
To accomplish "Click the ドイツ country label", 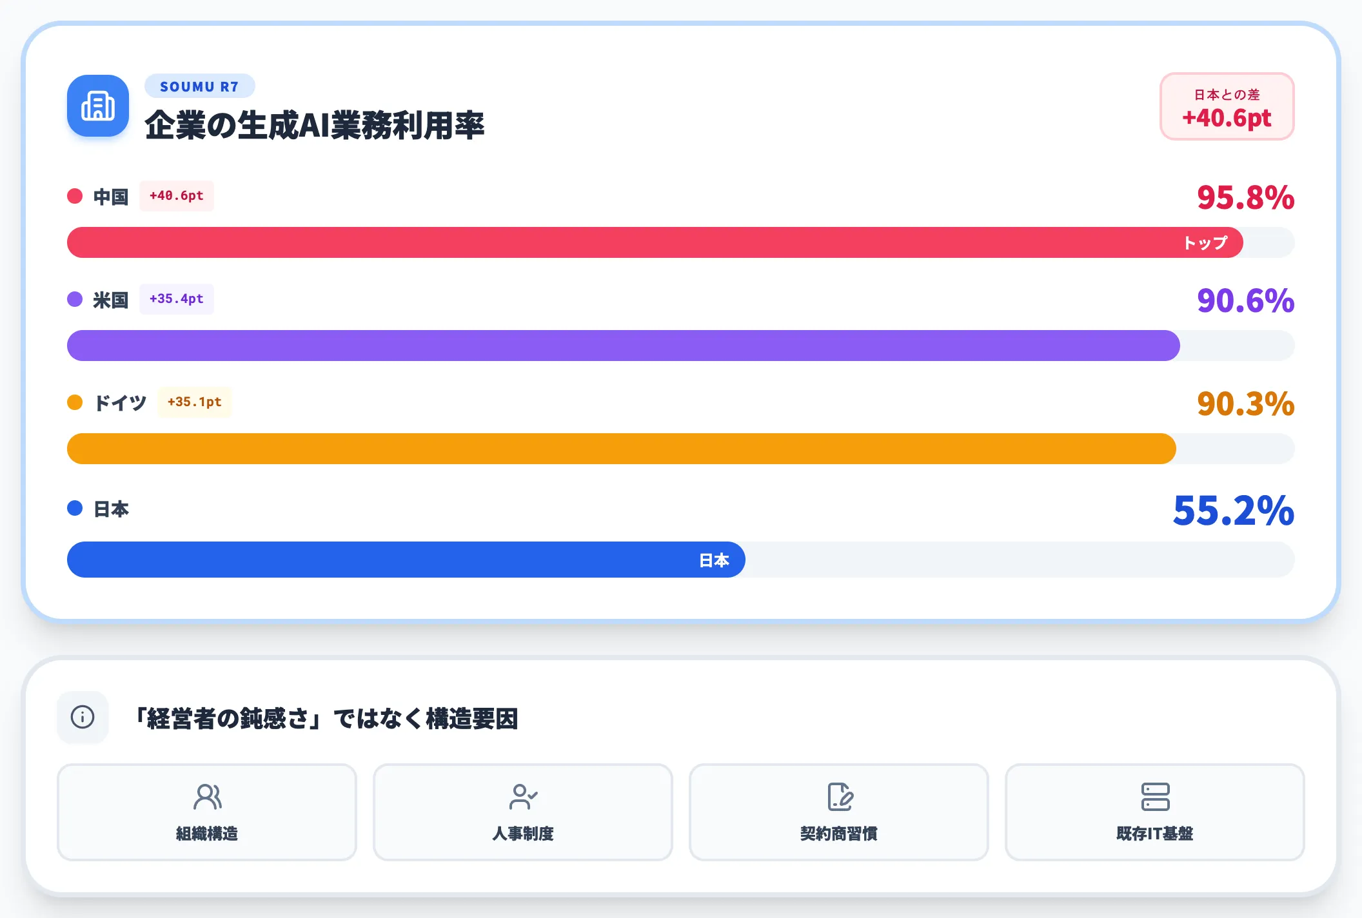I will pyautogui.click(x=120, y=403).
